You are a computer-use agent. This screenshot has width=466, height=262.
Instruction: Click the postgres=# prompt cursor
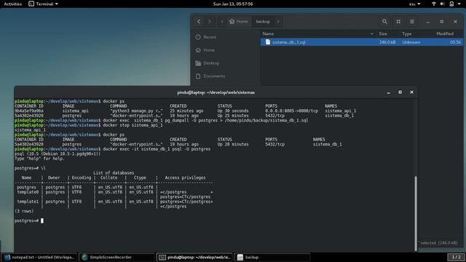point(42,221)
